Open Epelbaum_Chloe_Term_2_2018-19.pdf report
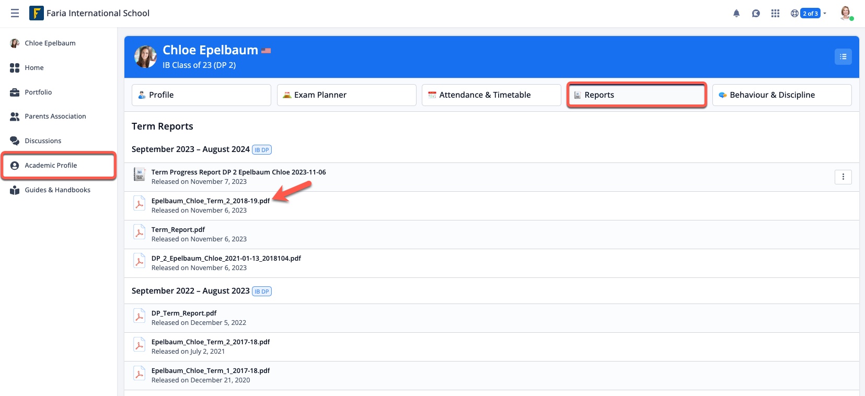This screenshot has width=865, height=396. coord(211,201)
